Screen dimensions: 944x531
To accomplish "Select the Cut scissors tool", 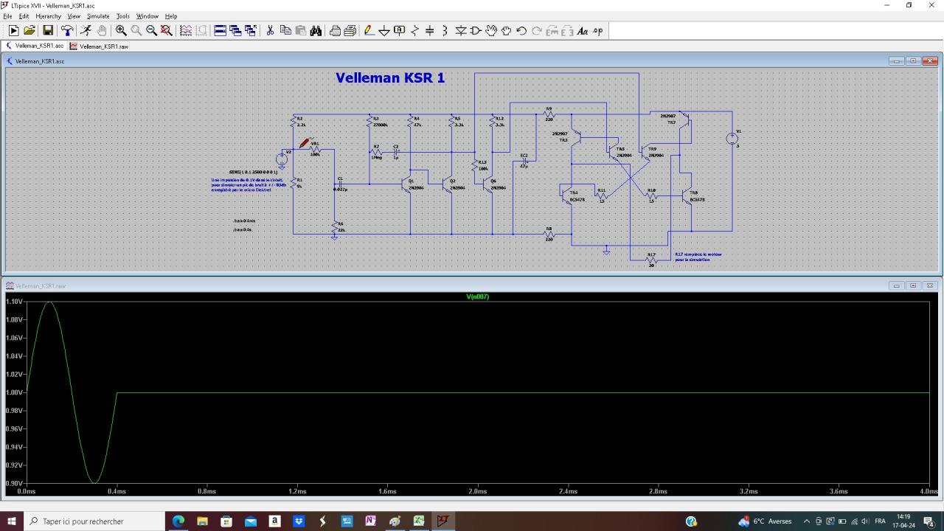I will (270, 30).
